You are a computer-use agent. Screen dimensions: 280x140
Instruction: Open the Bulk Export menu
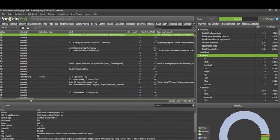point(33,14)
